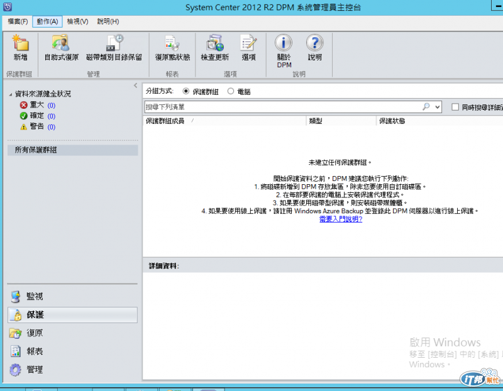Click the DPM app icon in title bar
Viewport: 503px width, 391px height.
pos(8,7)
